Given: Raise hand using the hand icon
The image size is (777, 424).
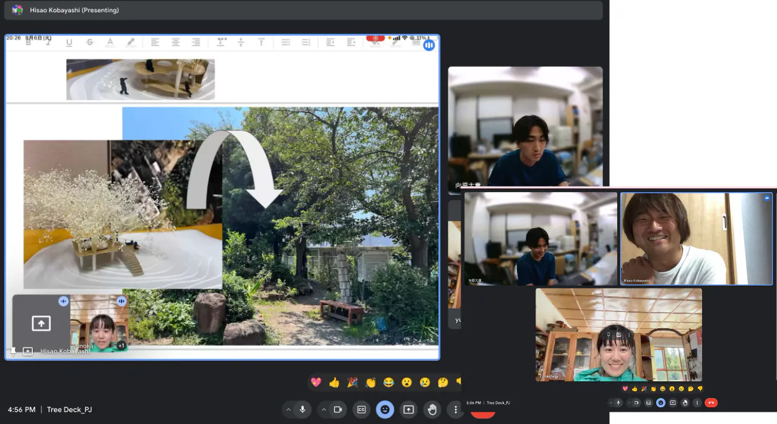Looking at the screenshot, I should click(x=432, y=409).
